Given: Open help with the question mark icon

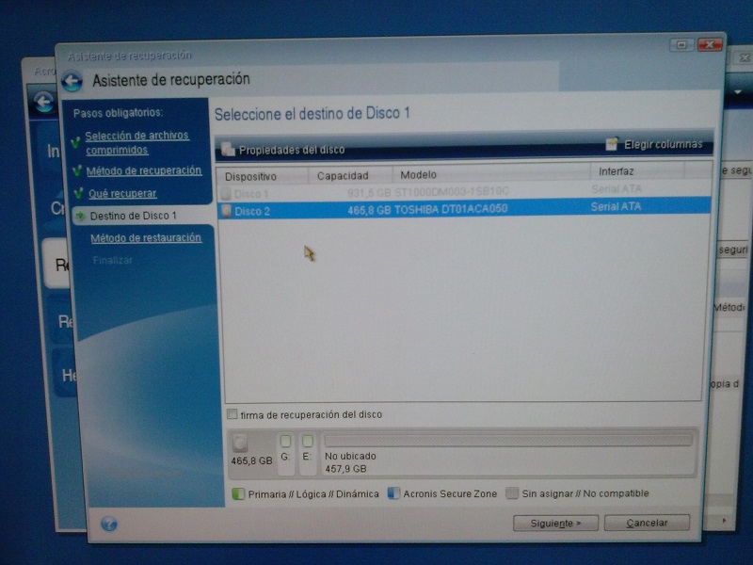Looking at the screenshot, I should click(x=109, y=524).
